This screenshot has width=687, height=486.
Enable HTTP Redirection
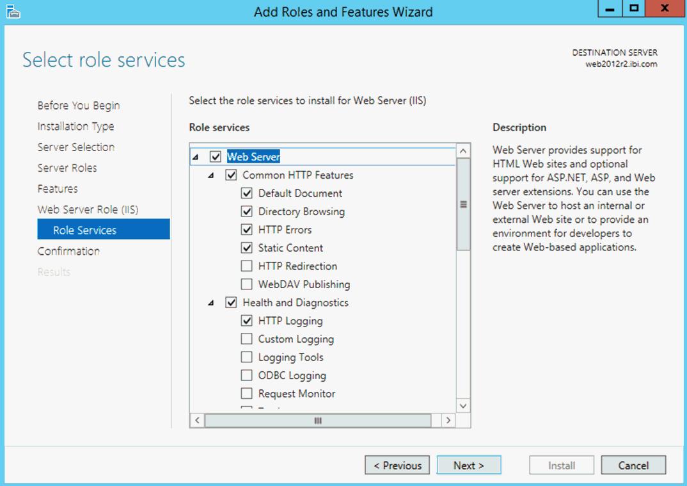coord(247,266)
